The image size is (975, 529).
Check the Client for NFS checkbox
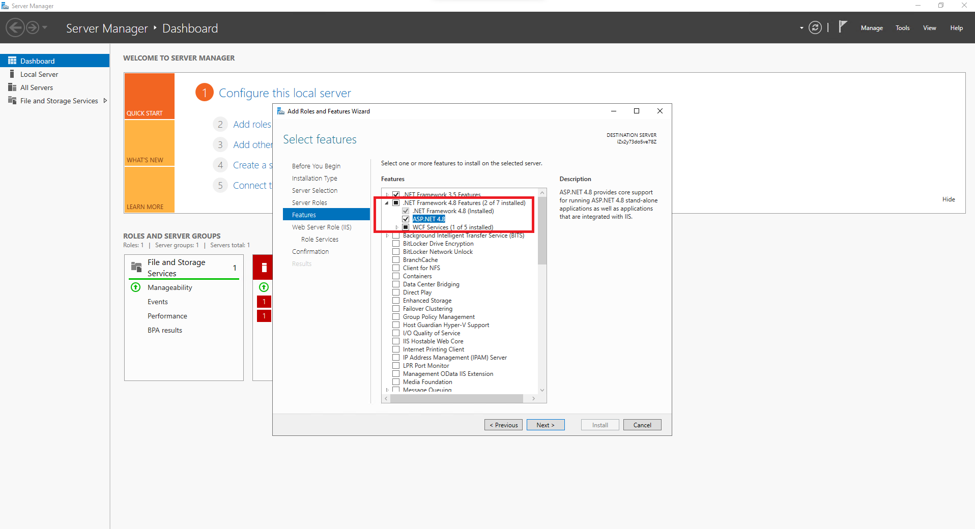click(x=396, y=268)
